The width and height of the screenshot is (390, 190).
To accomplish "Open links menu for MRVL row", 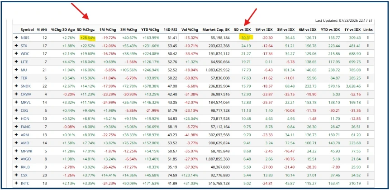I will 368,102.
